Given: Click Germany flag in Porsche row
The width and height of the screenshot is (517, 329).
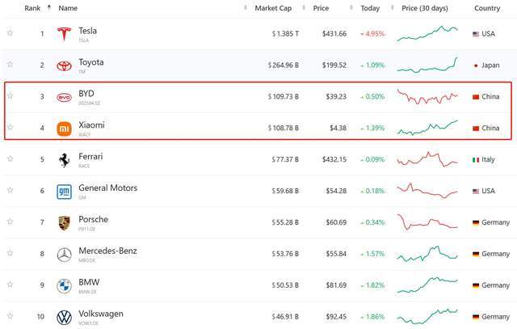Looking at the screenshot, I should tap(476, 223).
